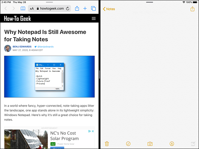Show all Safari tabs overview
Viewport: 199px width, 149px height.
pyautogui.click(x=93, y=9)
